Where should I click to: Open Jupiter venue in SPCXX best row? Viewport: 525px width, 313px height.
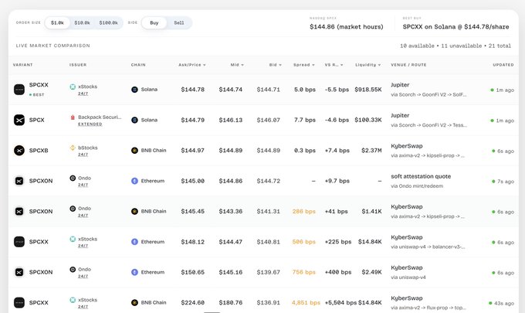click(x=400, y=85)
